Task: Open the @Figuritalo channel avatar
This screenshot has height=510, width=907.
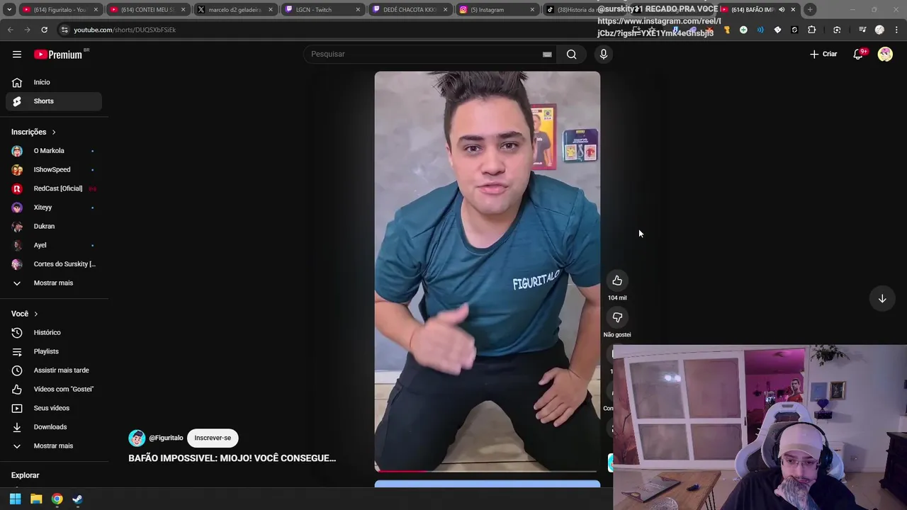Action: click(x=137, y=438)
